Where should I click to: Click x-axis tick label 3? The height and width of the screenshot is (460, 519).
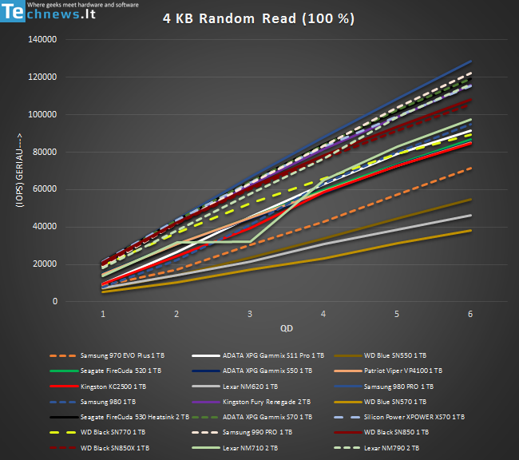click(250, 314)
